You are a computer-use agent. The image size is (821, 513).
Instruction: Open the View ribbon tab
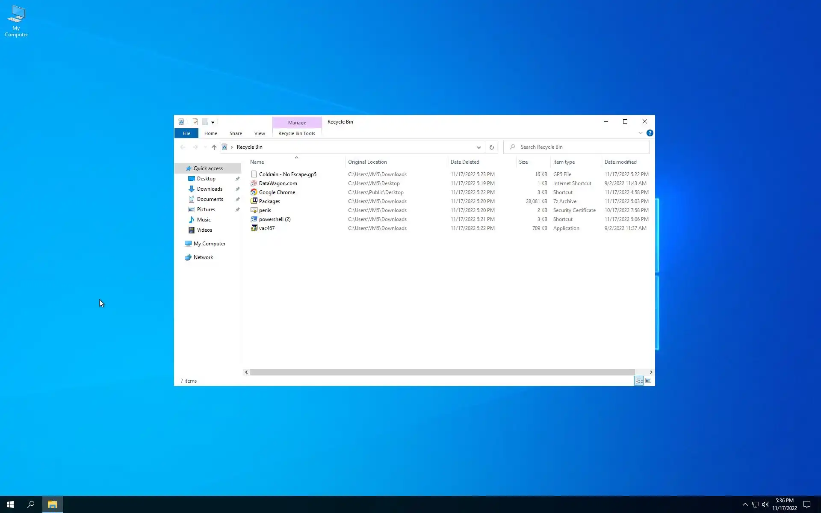pos(260,133)
